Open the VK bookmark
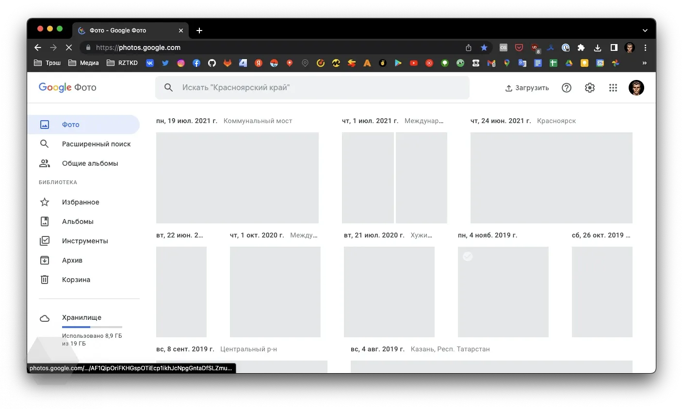The height and width of the screenshot is (409, 683). (150, 63)
